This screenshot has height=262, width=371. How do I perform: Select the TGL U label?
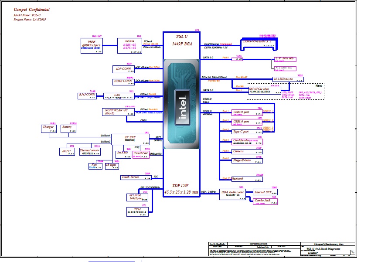pos(182,37)
